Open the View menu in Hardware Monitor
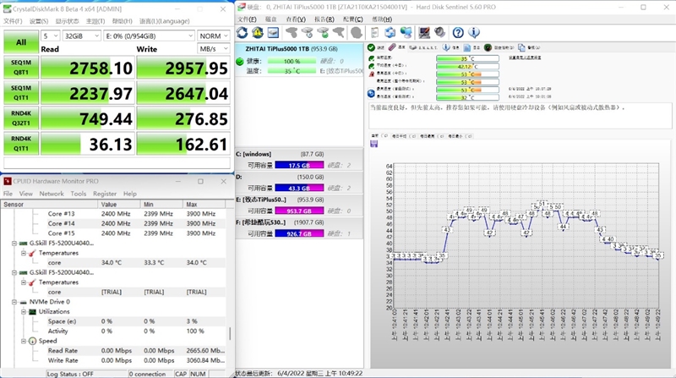Viewport: 676px width, 378px height. point(25,194)
